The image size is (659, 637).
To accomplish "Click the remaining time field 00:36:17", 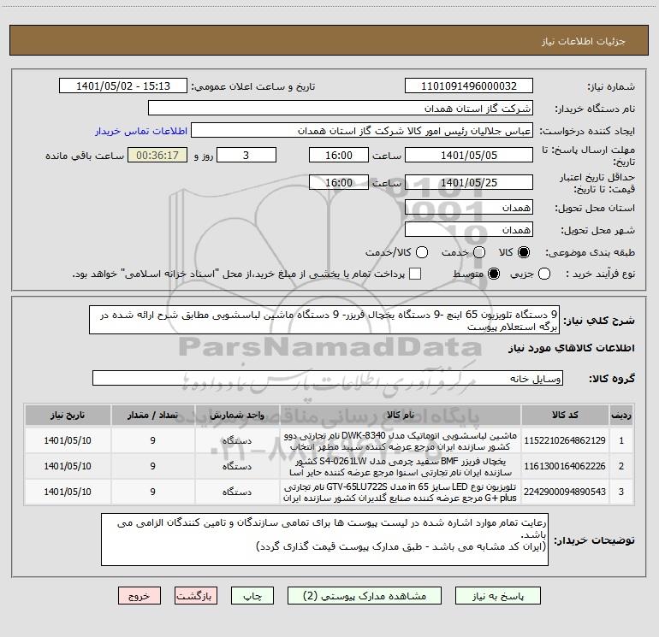I will (157, 155).
